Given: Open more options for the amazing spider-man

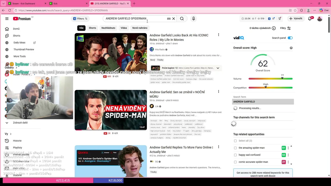Looking at the screenshot, I should [x=288, y=148].
